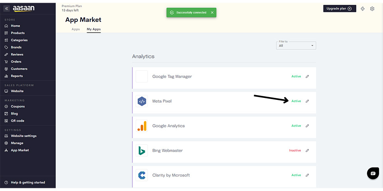Click the Home house icon

pyautogui.click(x=6, y=26)
